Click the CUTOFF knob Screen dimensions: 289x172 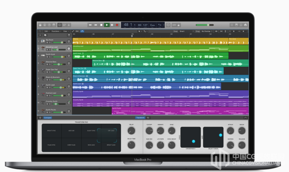[149, 131]
